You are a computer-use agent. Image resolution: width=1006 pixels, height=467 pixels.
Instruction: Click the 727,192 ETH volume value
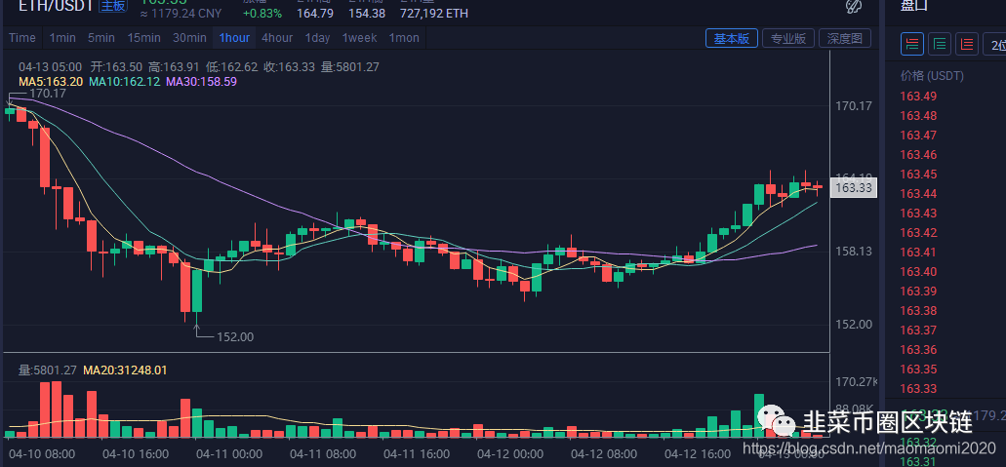[433, 14]
